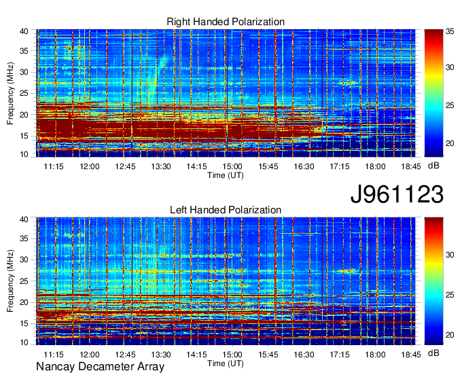The height and width of the screenshot is (375, 462).
Task: Click the 20 tick on Left Handed colorbar
Action: click(x=450, y=335)
